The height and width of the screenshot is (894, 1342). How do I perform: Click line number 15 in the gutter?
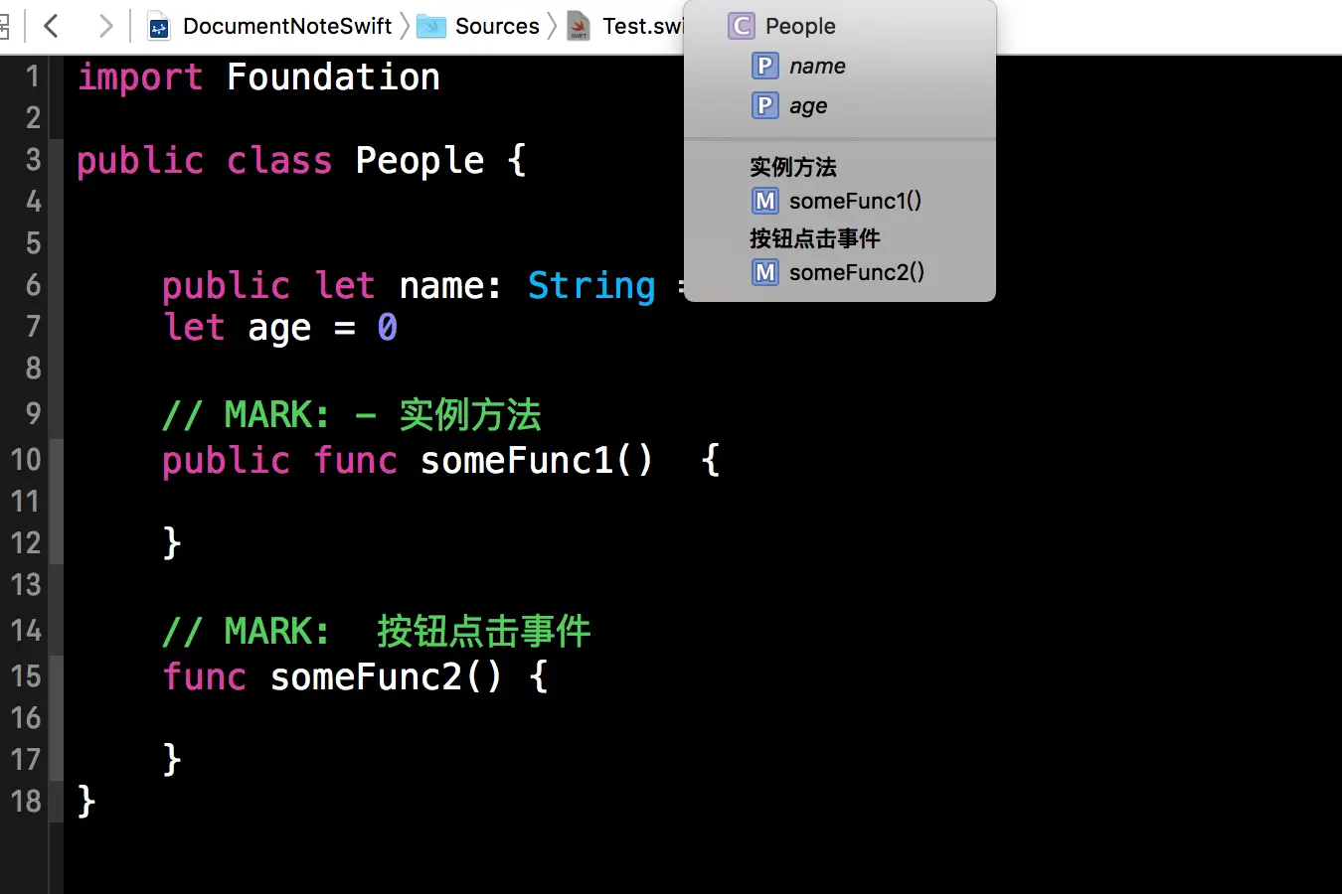[26, 676]
